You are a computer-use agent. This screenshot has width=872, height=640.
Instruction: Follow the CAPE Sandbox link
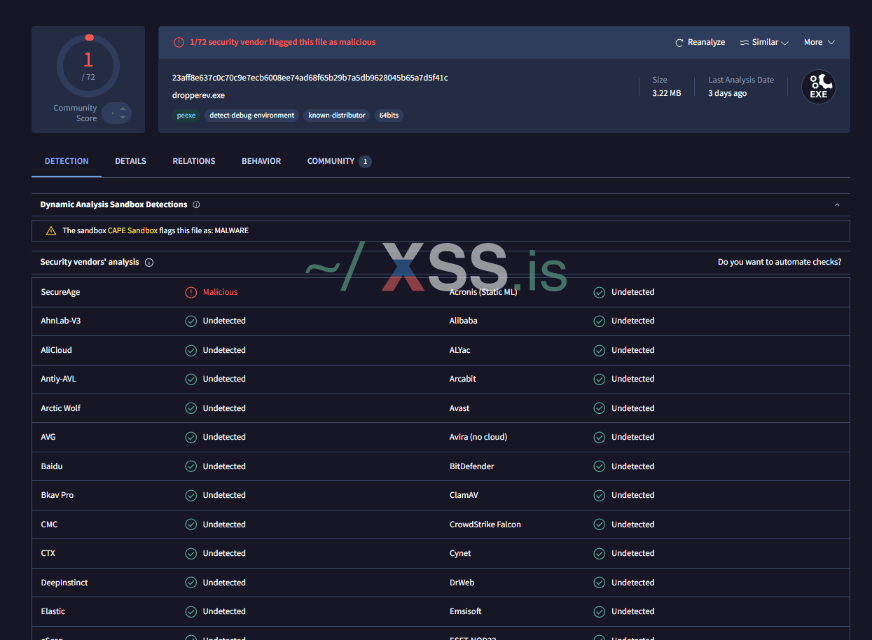coord(132,230)
